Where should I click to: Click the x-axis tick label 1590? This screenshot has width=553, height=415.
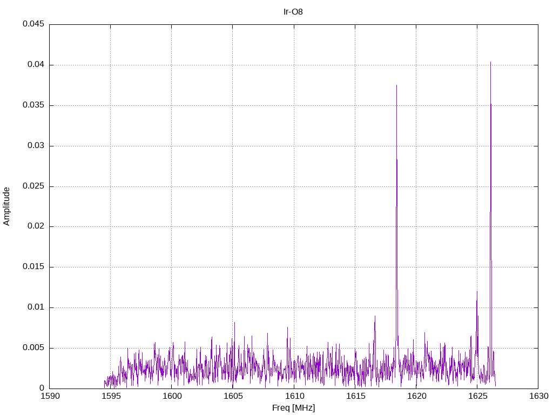50,396
